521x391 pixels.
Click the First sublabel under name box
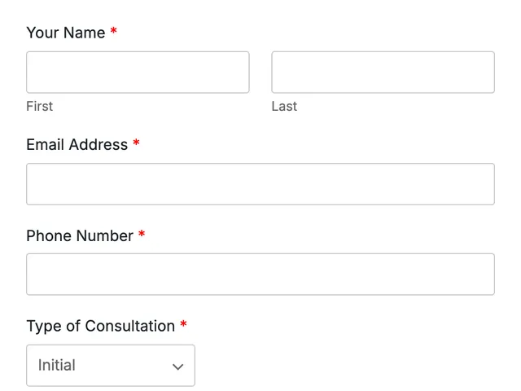[40, 107]
